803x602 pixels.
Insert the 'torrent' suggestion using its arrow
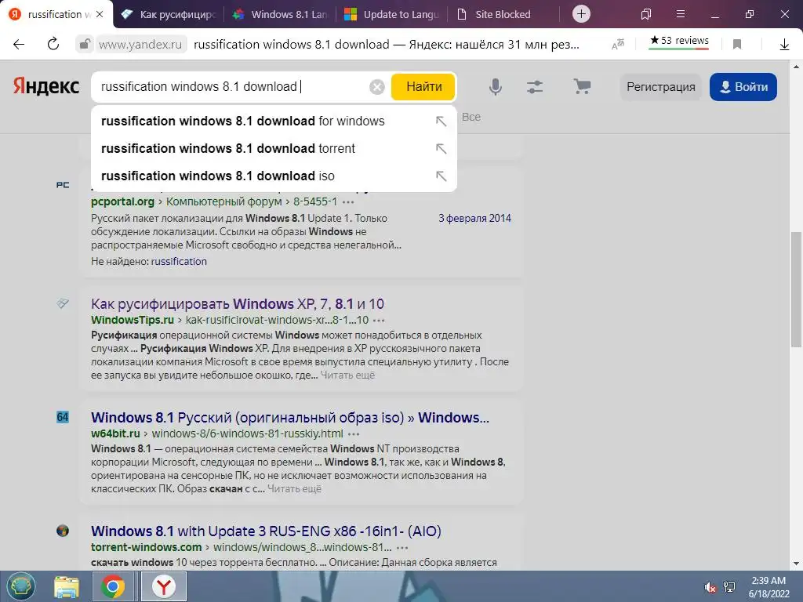pyautogui.click(x=441, y=148)
